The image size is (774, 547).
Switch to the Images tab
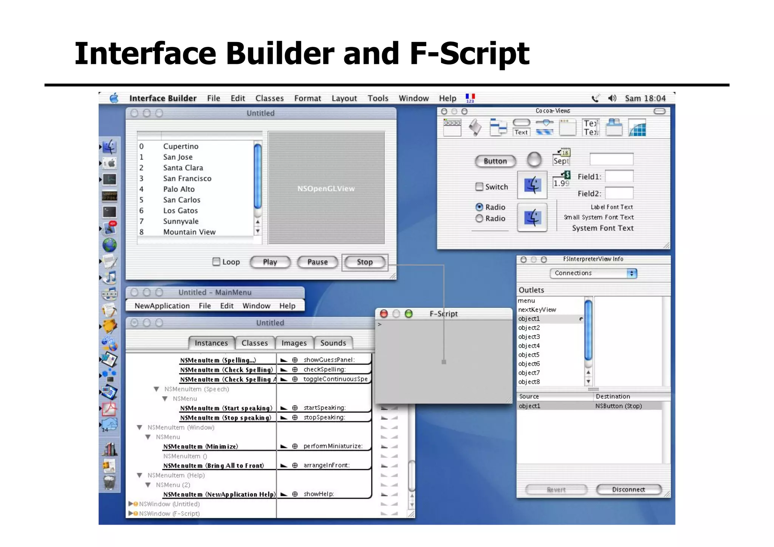(x=294, y=343)
